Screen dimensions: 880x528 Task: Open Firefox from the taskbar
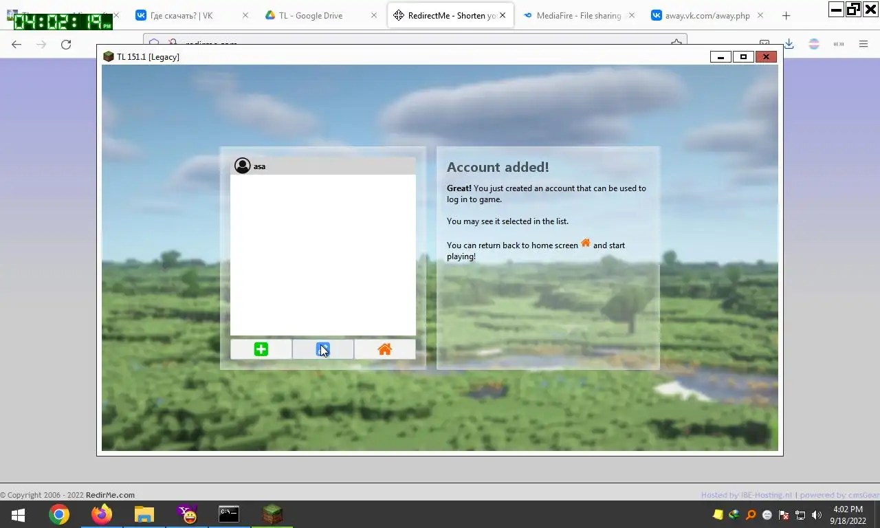[x=102, y=514]
